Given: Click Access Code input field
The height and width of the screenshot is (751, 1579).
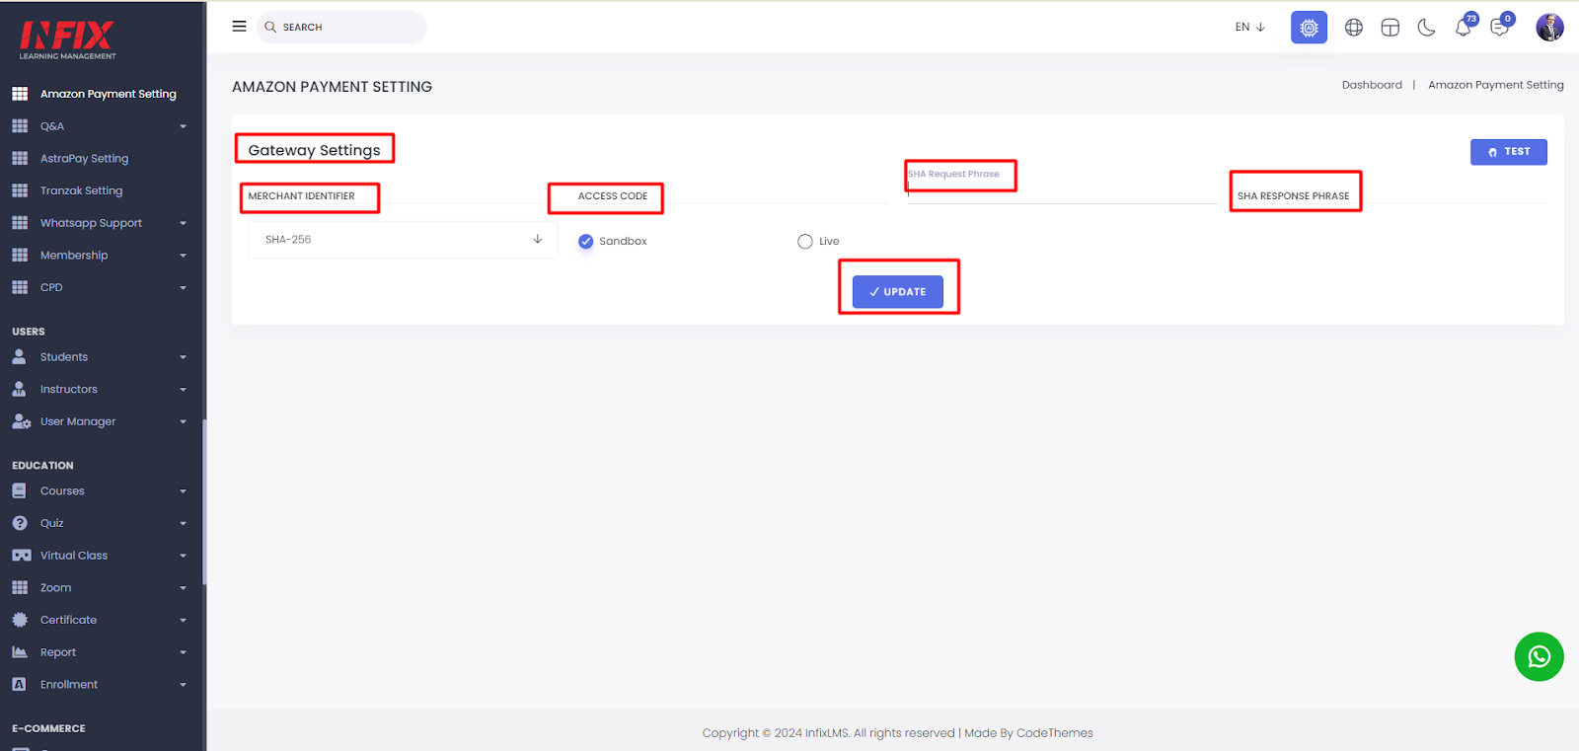Looking at the screenshot, I should coord(733,195).
